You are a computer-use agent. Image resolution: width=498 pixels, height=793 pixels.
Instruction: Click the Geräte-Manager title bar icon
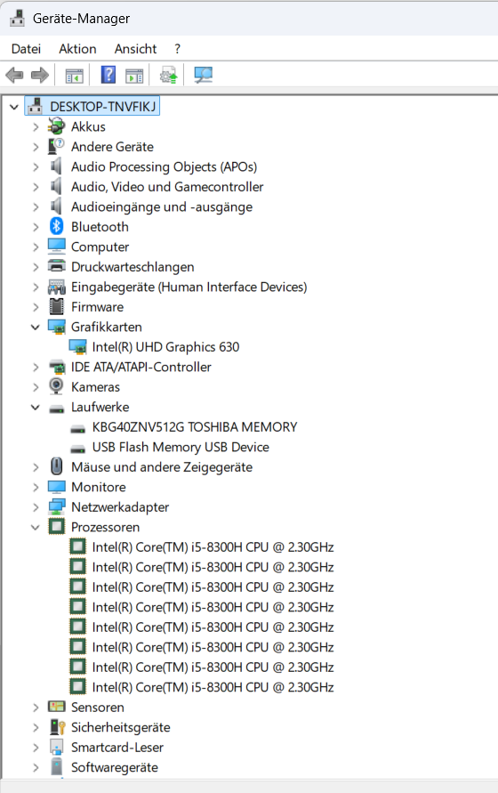[x=17, y=18]
